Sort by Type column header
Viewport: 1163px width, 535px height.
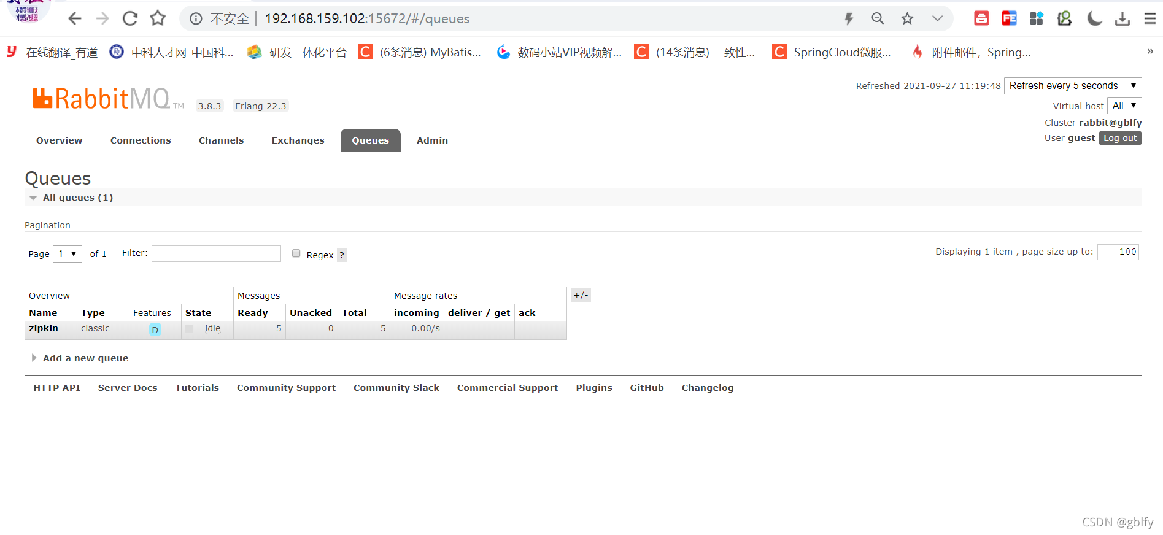(93, 313)
